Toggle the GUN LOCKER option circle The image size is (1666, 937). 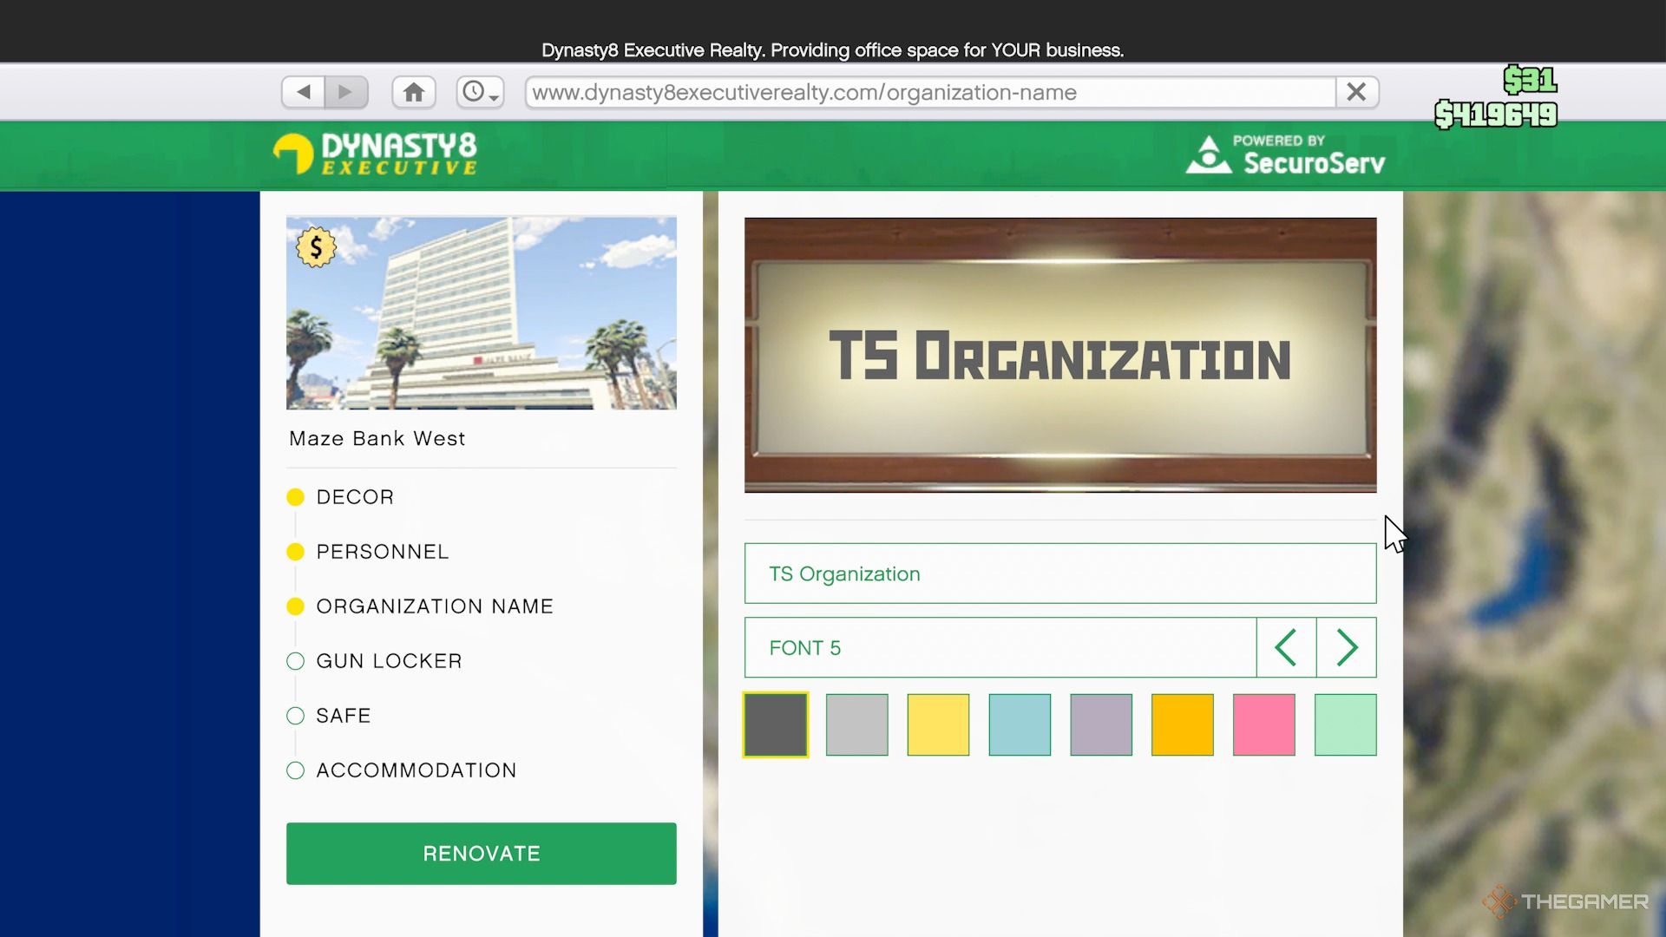pos(295,660)
